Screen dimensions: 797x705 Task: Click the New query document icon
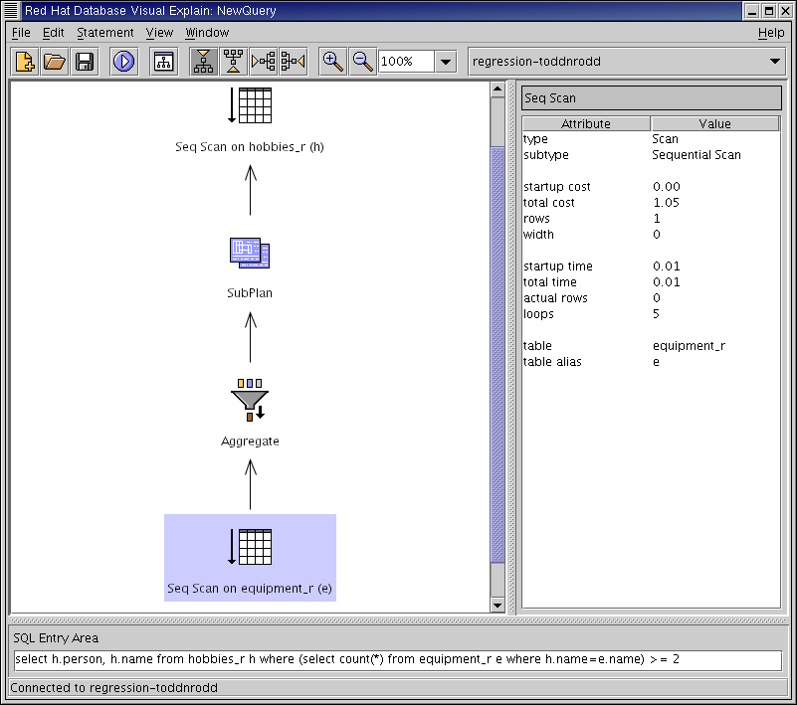[x=25, y=62]
